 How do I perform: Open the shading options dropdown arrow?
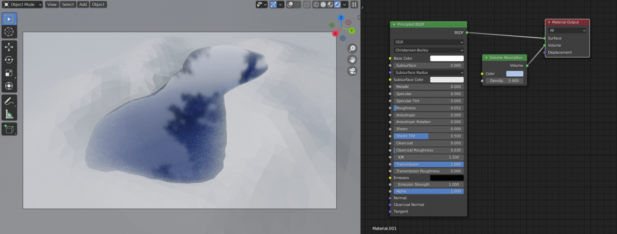tap(345, 4)
